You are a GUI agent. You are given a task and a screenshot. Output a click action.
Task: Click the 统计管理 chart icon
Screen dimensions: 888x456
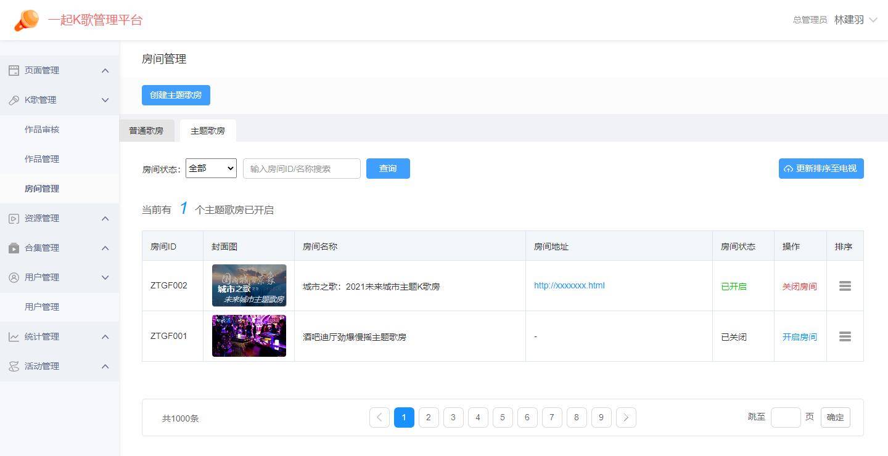click(x=14, y=336)
